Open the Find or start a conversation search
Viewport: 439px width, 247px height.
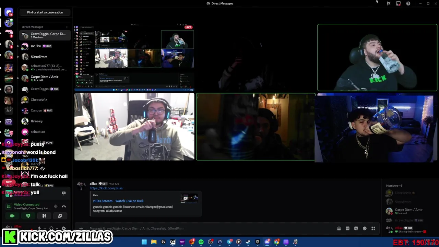45,12
